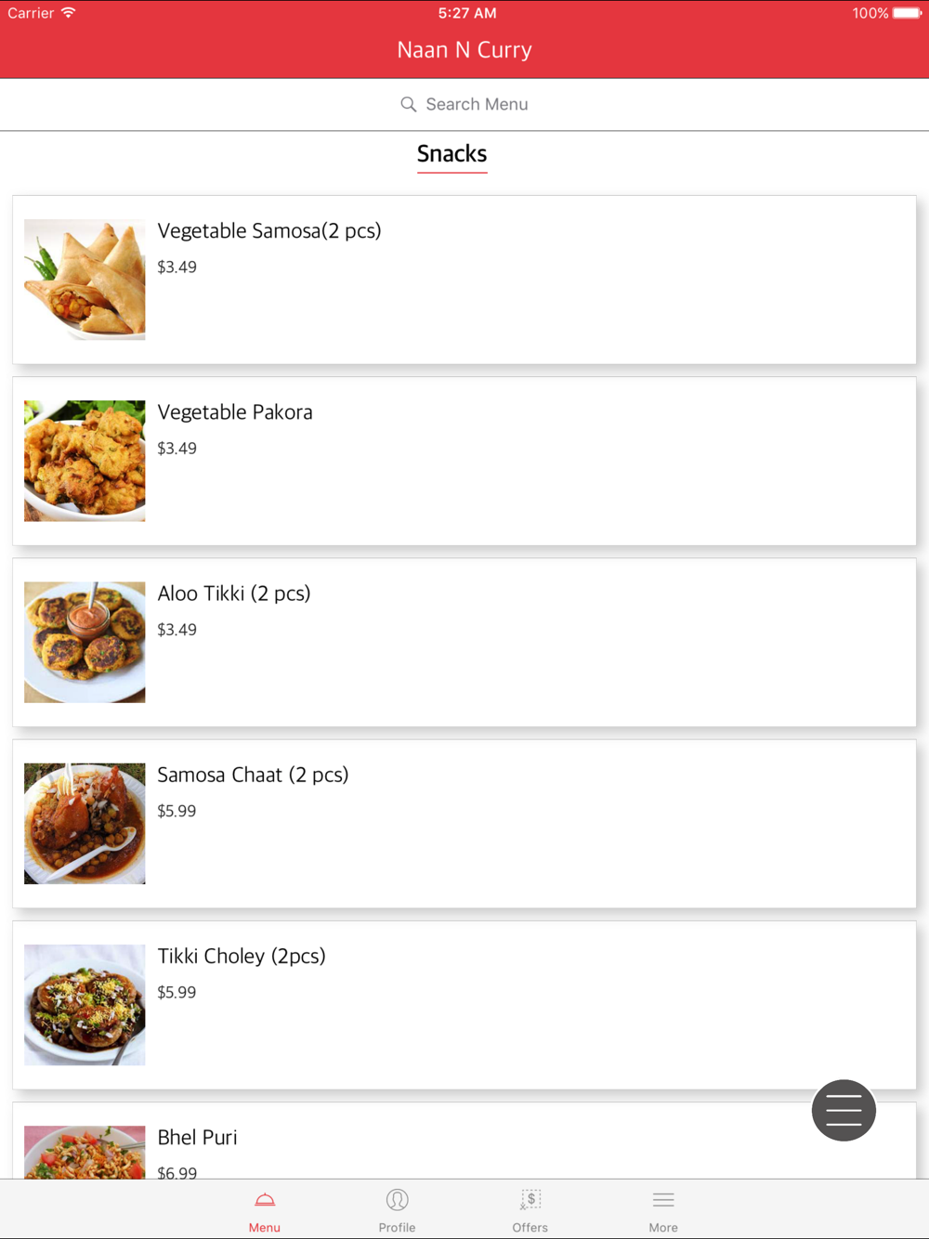Select Aloo Tikki (2 pcs)
This screenshot has height=1239, width=929.
464,642
